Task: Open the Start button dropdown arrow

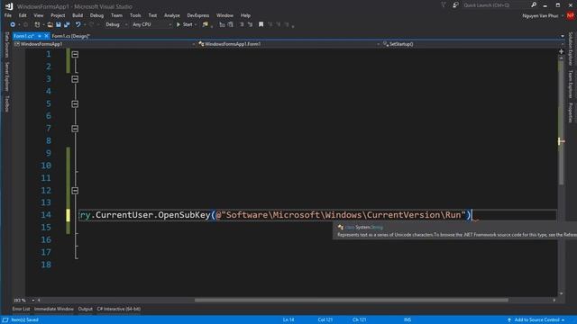Action: pyautogui.click(x=196, y=24)
